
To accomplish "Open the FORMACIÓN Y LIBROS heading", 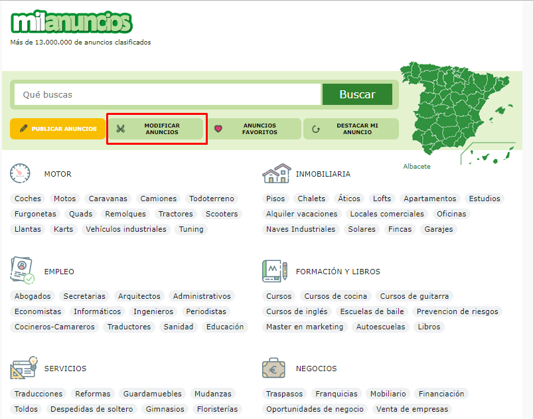I will coord(338,272).
